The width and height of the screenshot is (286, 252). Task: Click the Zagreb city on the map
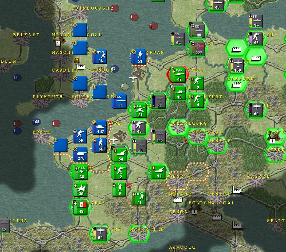[256, 181]
